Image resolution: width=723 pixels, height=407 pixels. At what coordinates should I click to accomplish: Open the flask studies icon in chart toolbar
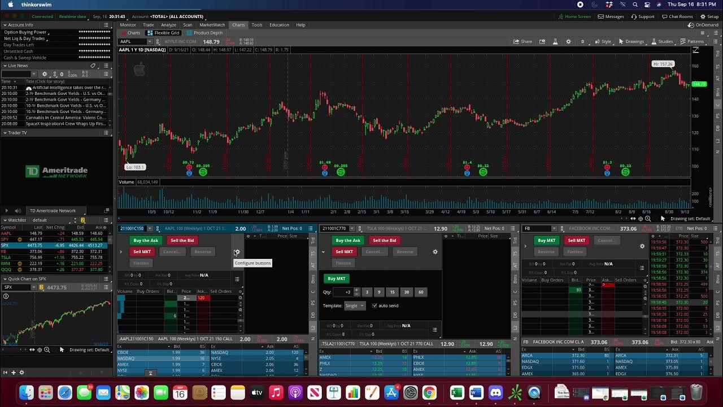pyautogui.click(x=555, y=41)
